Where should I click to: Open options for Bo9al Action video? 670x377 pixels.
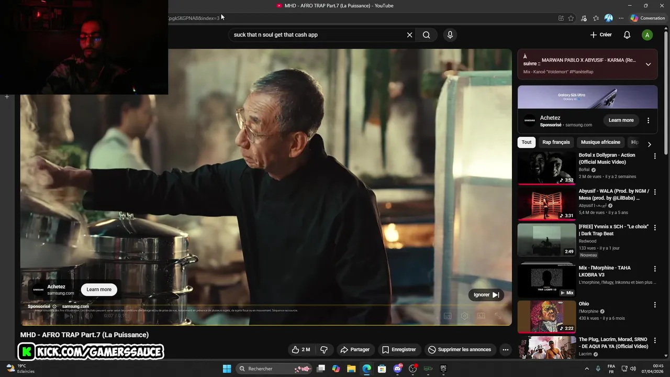pyautogui.click(x=654, y=156)
